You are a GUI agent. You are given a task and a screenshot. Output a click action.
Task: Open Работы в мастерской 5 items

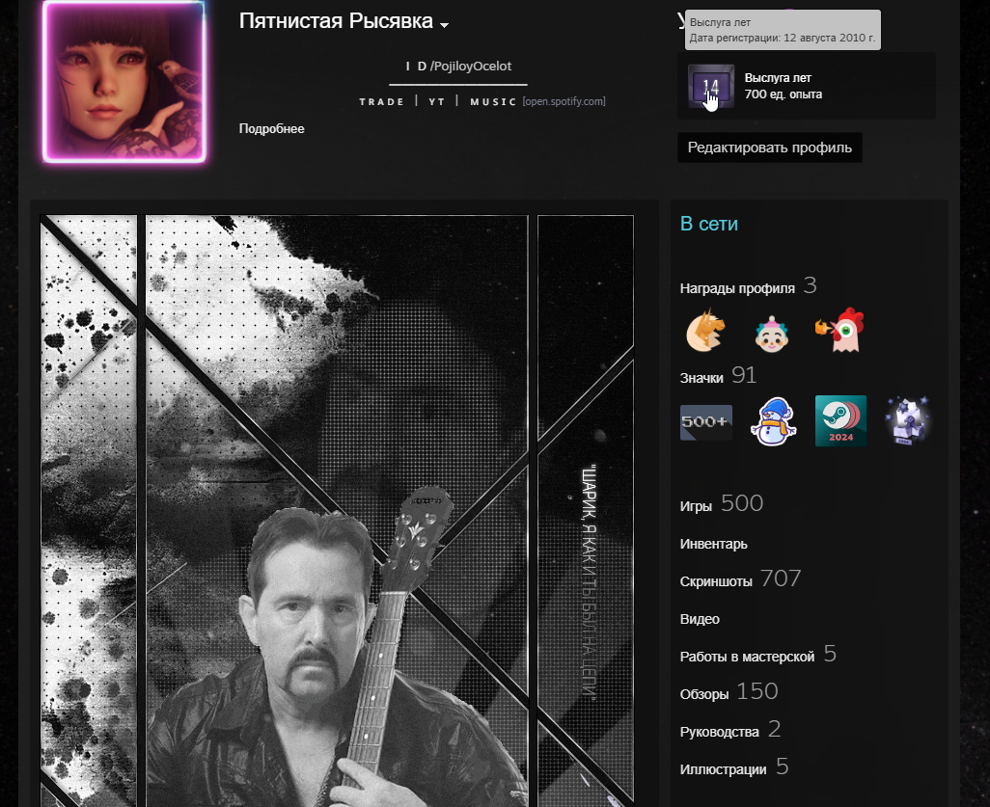tap(758, 655)
